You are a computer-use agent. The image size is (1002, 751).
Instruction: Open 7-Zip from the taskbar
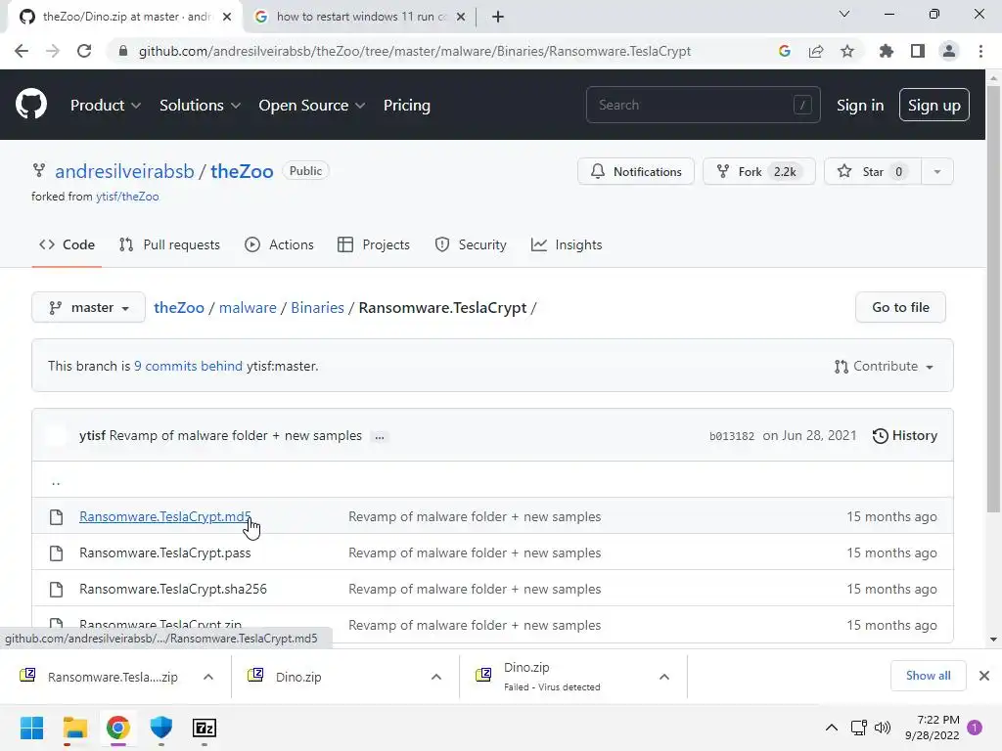(x=205, y=728)
